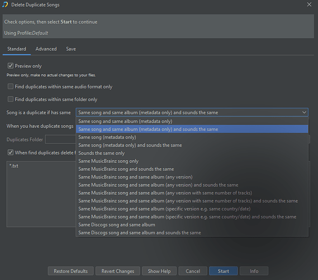
Task: Switch to the Advanced tab
Action: [46, 49]
